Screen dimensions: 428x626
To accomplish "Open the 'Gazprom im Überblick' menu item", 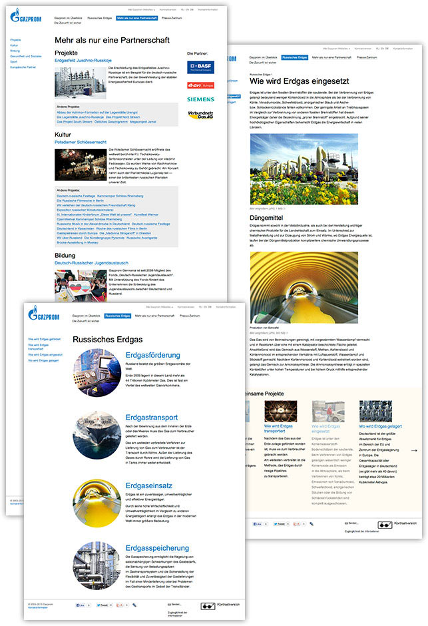I will pos(68,18).
